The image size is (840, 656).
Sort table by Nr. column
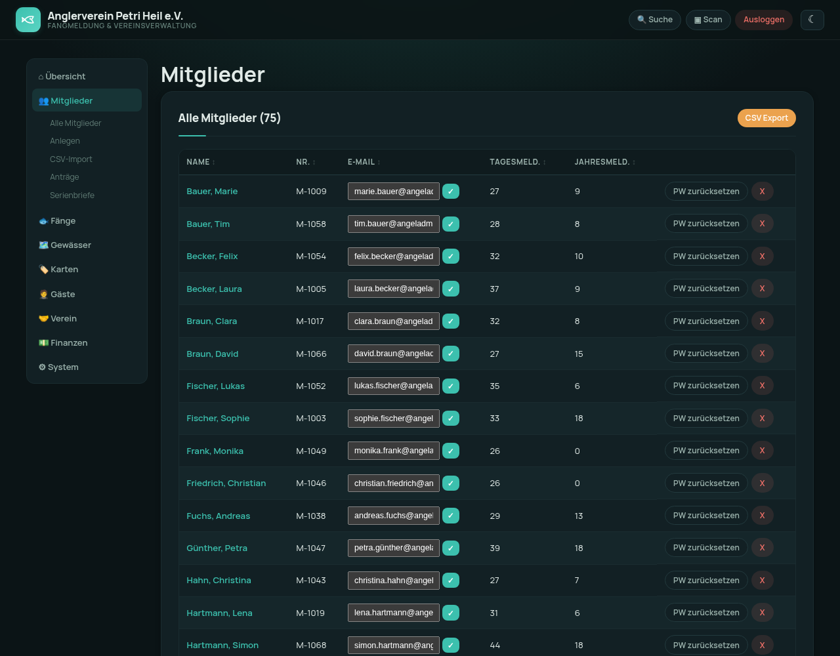coord(306,162)
